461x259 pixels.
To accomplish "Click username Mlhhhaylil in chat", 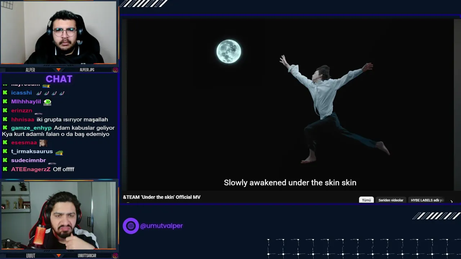I will [x=26, y=102].
